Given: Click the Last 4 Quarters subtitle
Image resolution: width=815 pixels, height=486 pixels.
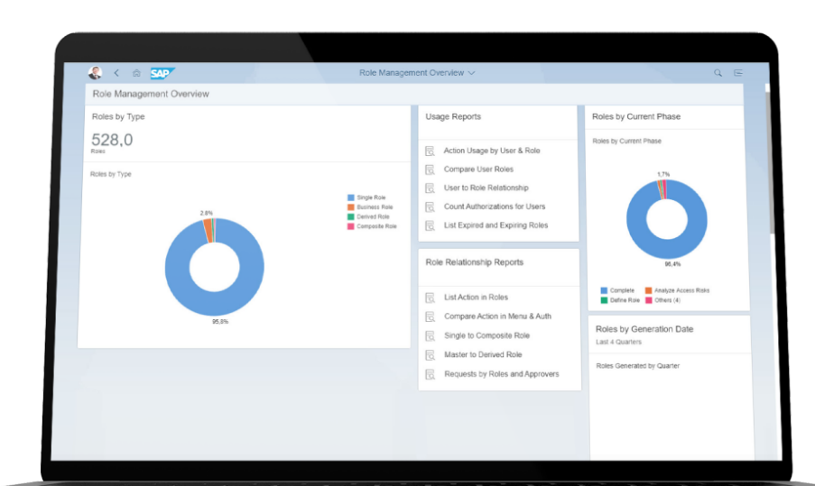Looking at the screenshot, I should pyautogui.click(x=618, y=342).
